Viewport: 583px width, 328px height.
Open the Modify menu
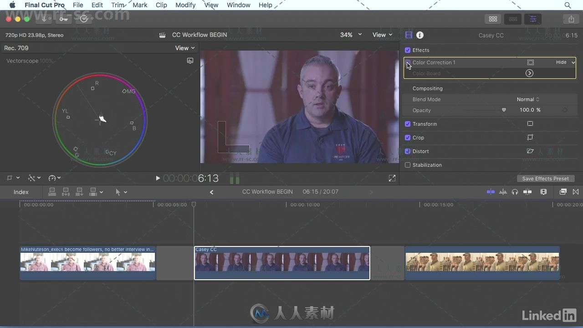click(x=185, y=5)
